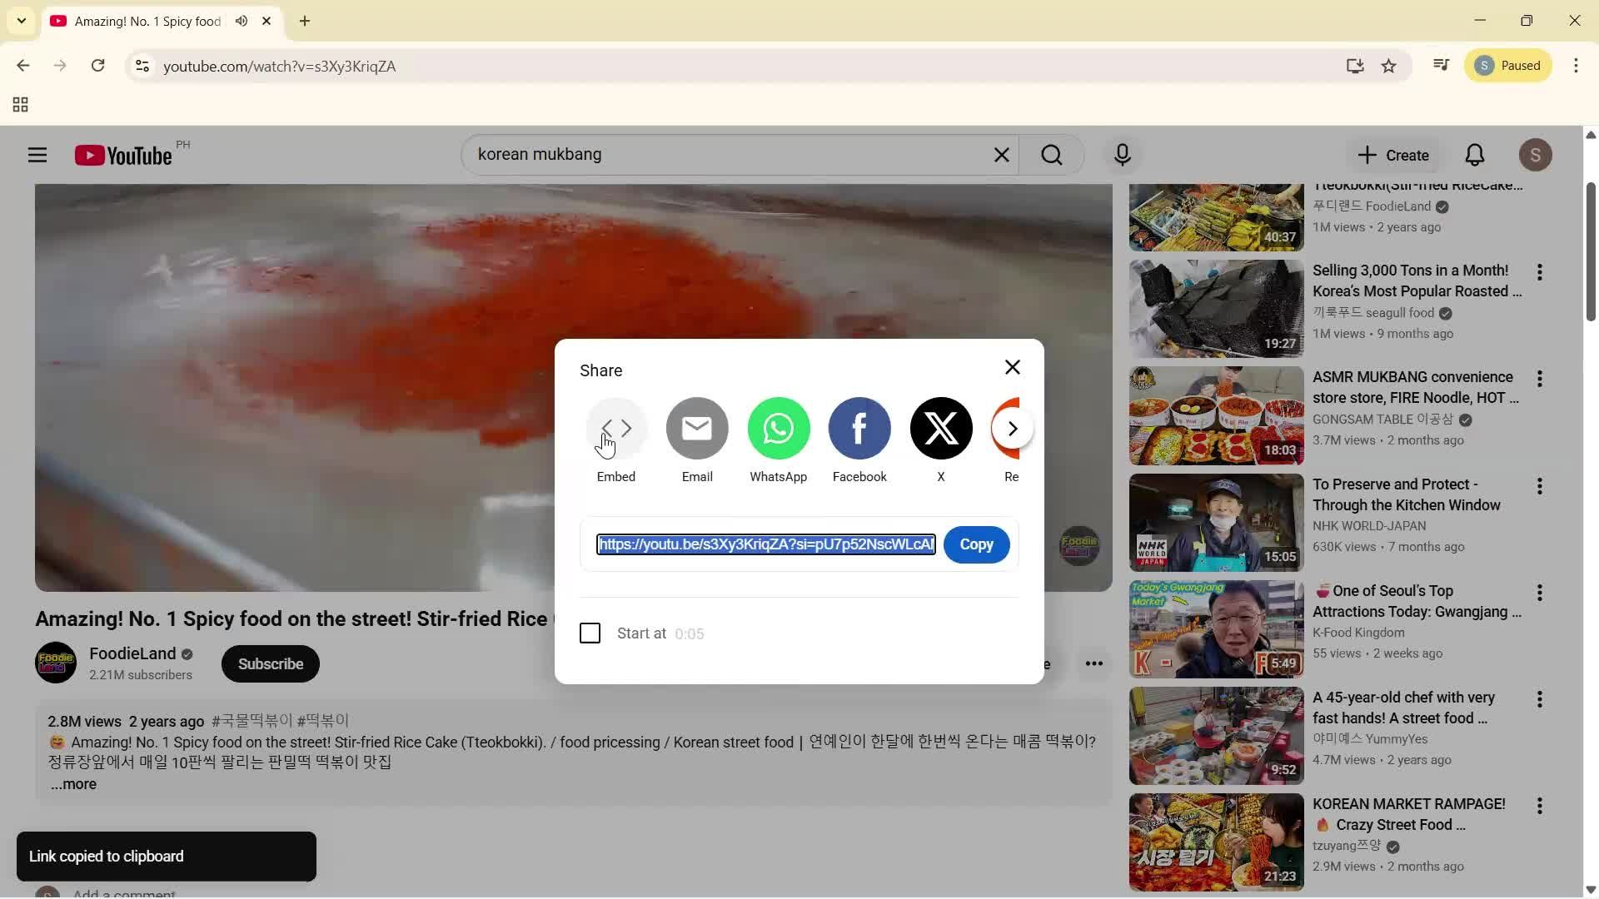Open the KOREAN MARKET RAMPAGE thumbnail
The height and width of the screenshot is (899, 1599).
pos(1215,841)
